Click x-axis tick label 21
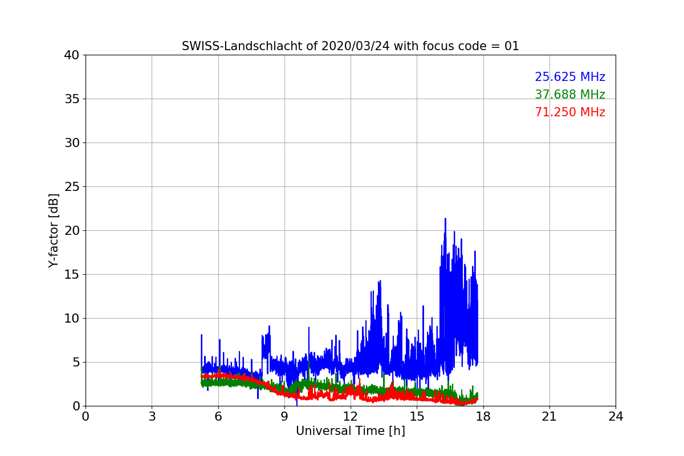Screen dimensions: 684x456 549,416
